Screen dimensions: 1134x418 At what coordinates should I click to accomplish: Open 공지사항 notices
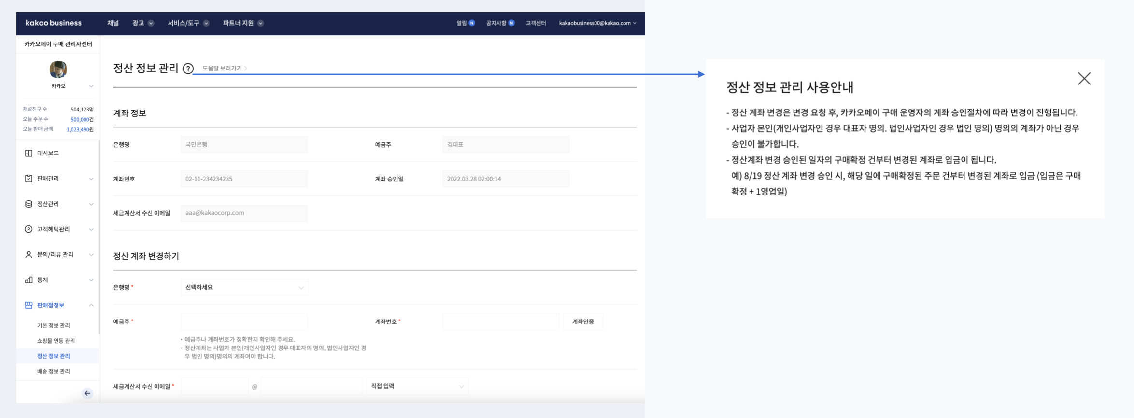coord(496,23)
